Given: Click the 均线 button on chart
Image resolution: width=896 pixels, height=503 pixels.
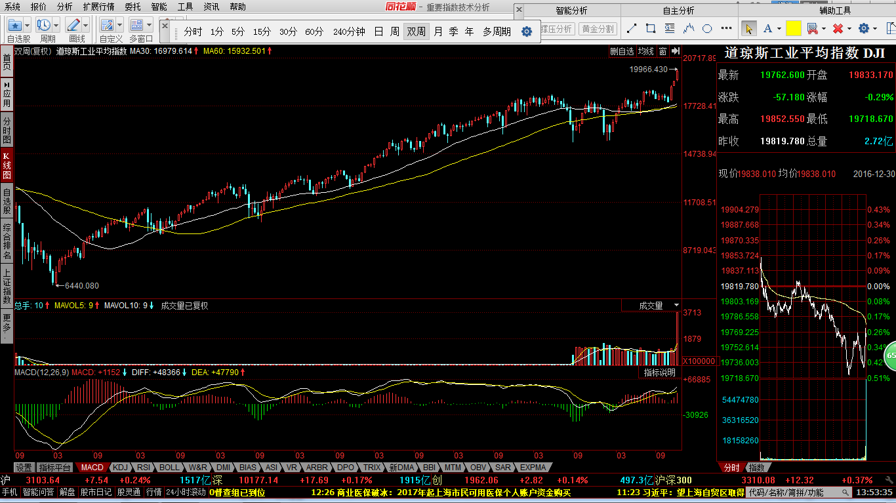Looking at the screenshot, I should click(646, 51).
